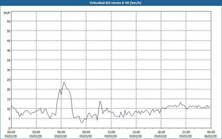Select the 50 y-axis tick label
Screen dimensions: 222x139
(x=9, y=31)
